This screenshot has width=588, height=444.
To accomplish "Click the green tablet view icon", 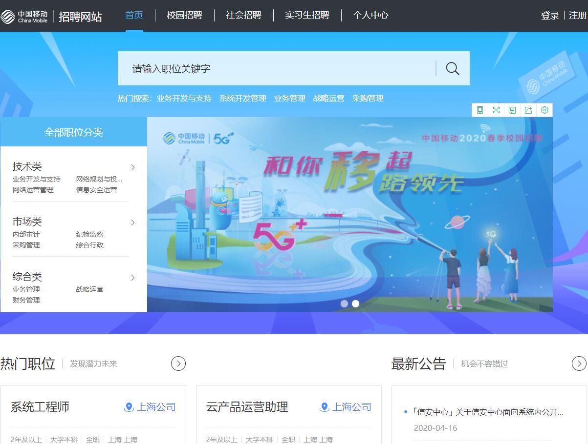I will pos(480,110).
